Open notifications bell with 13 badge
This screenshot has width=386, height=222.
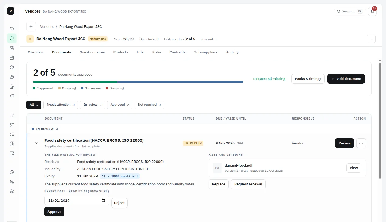click(372, 12)
